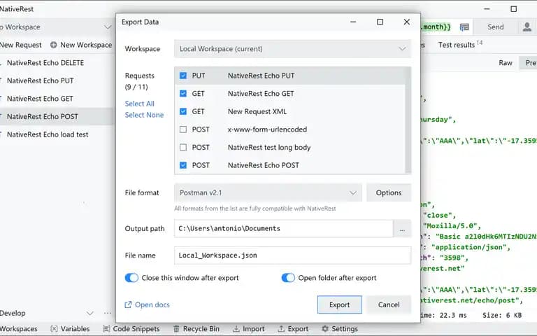Browse output path with the ellipsis button
The height and width of the screenshot is (336, 537).
(x=403, y=229)
